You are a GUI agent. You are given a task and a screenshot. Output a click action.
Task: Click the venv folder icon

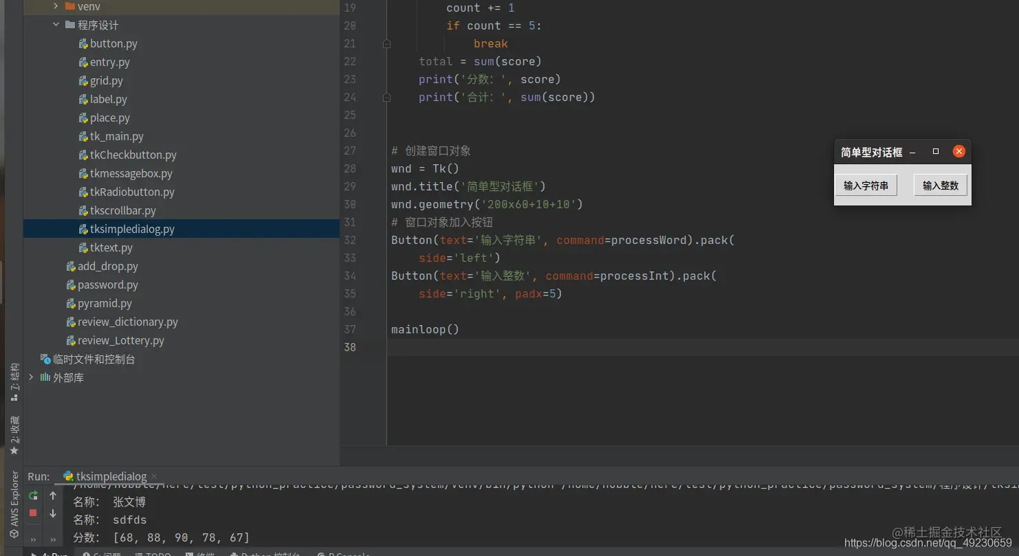point(69,6)
